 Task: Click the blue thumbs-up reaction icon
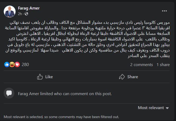coord(6,64)
